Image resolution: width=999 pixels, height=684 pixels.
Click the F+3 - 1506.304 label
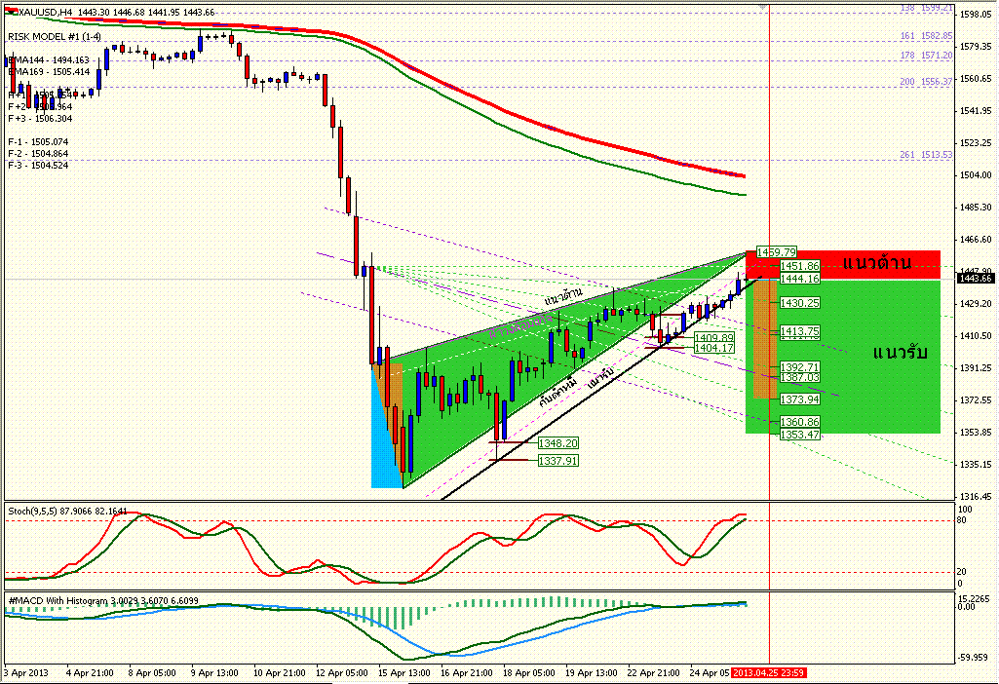(x=40, y=119)
